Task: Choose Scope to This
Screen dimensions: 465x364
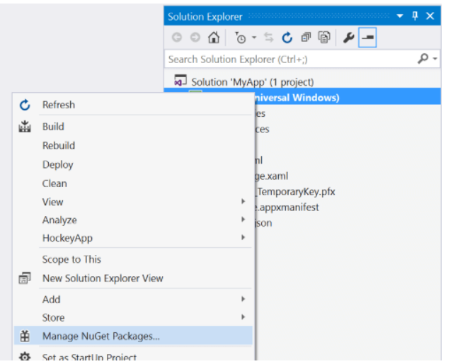Action: click(x=133, y=259)
